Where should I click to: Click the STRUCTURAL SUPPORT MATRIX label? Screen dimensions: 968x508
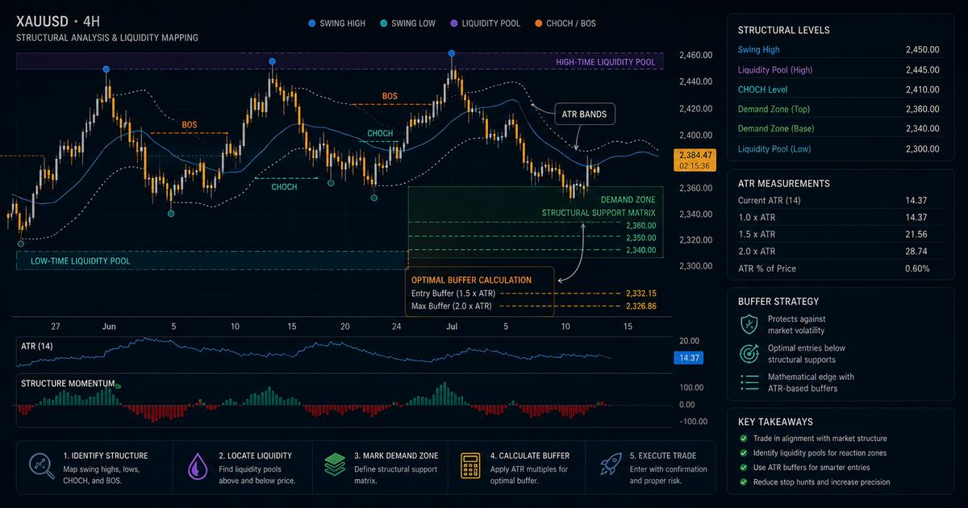point(599,213)
